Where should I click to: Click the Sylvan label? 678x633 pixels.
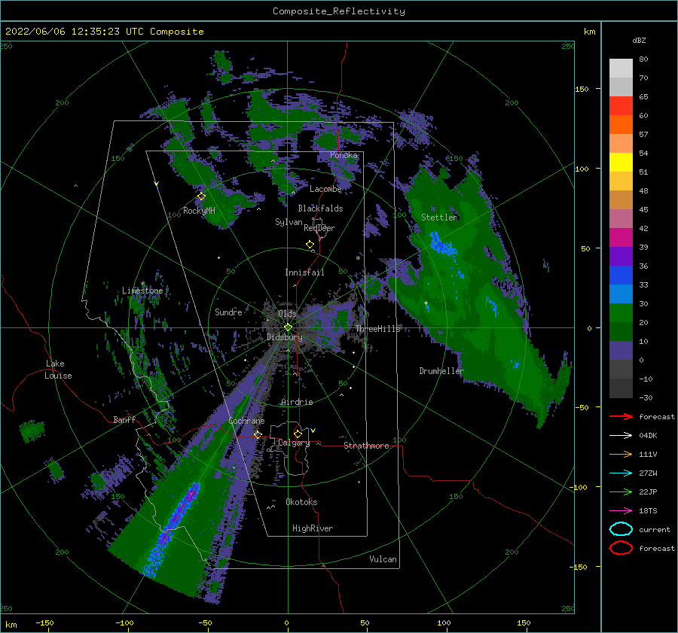pyautogui.click(x=289, y=222)
